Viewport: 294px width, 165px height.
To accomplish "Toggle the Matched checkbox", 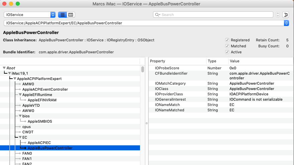I will tap(227, 46).
